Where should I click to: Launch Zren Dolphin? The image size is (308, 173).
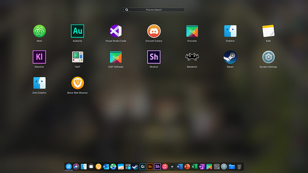pyautogui.click(x=39, y=83)
